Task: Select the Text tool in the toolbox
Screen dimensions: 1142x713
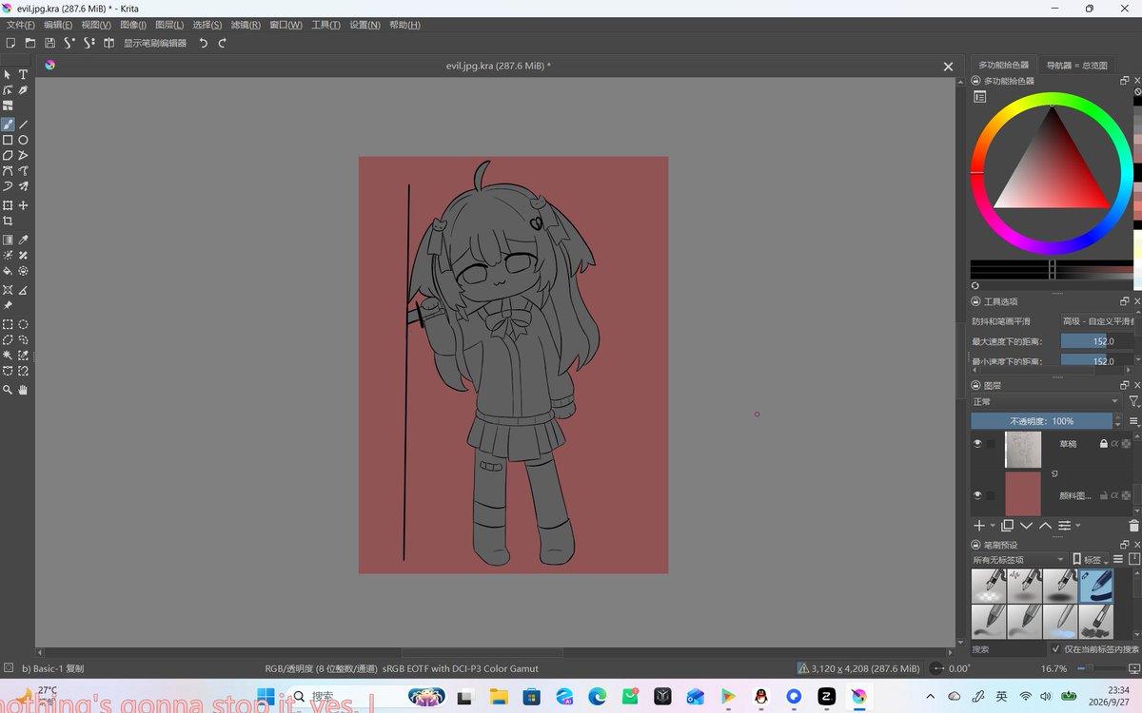Action: pos(24,74)
